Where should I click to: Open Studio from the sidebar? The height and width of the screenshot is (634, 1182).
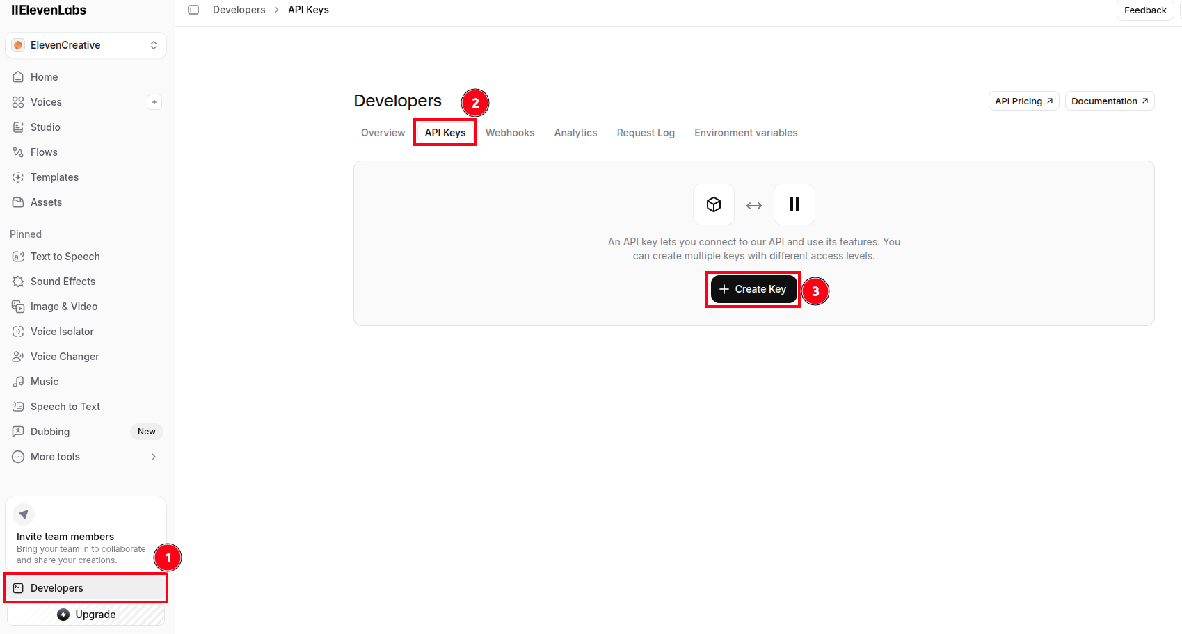pos(86,127)
